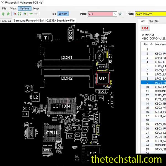Click the U14 chip on board

click(103, 78)
